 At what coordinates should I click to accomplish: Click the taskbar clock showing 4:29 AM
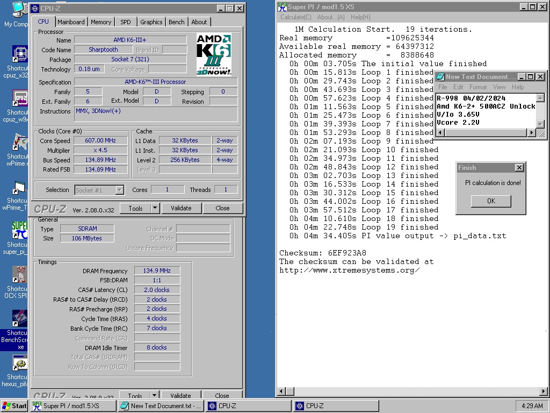(532, 406)
